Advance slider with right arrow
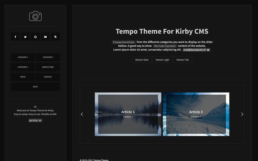258x161 pixels. click(x=242, y=114)
